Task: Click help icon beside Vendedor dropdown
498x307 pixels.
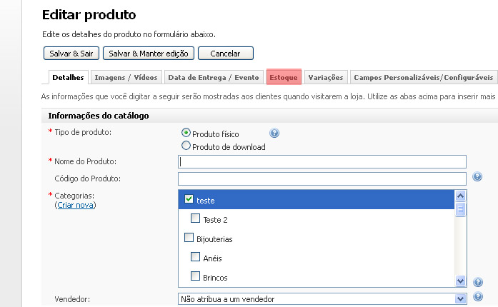Action: click(477, 297)
